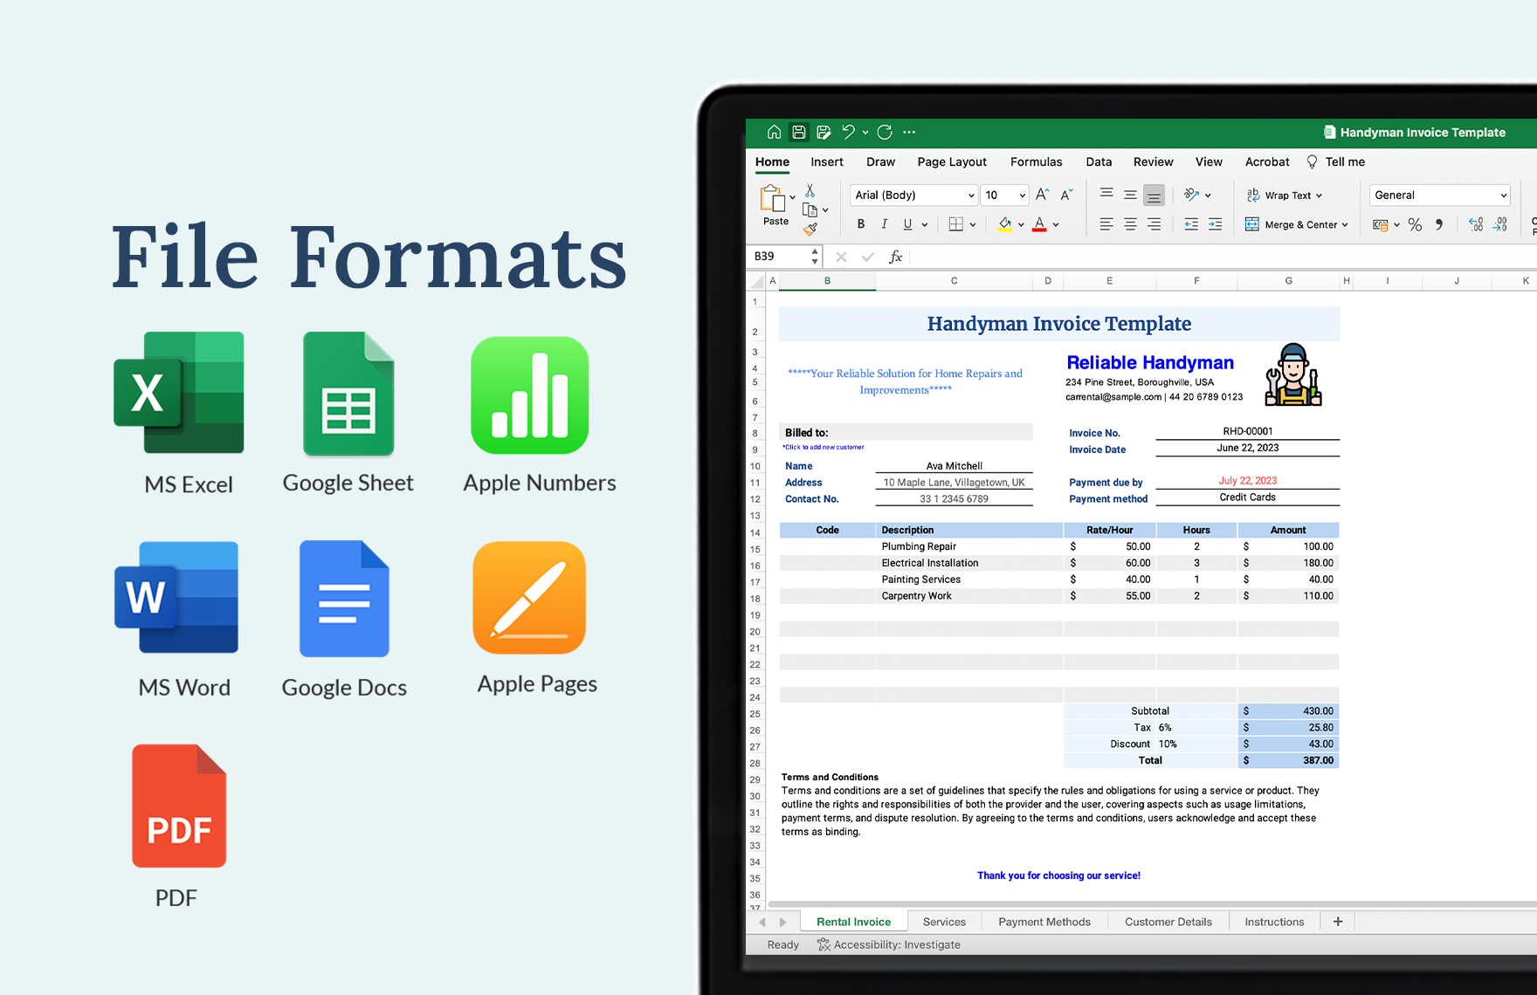The height and width of the screenshot is (995, 1537).
Task: Click the B39 name box
Action: [783, 257]
